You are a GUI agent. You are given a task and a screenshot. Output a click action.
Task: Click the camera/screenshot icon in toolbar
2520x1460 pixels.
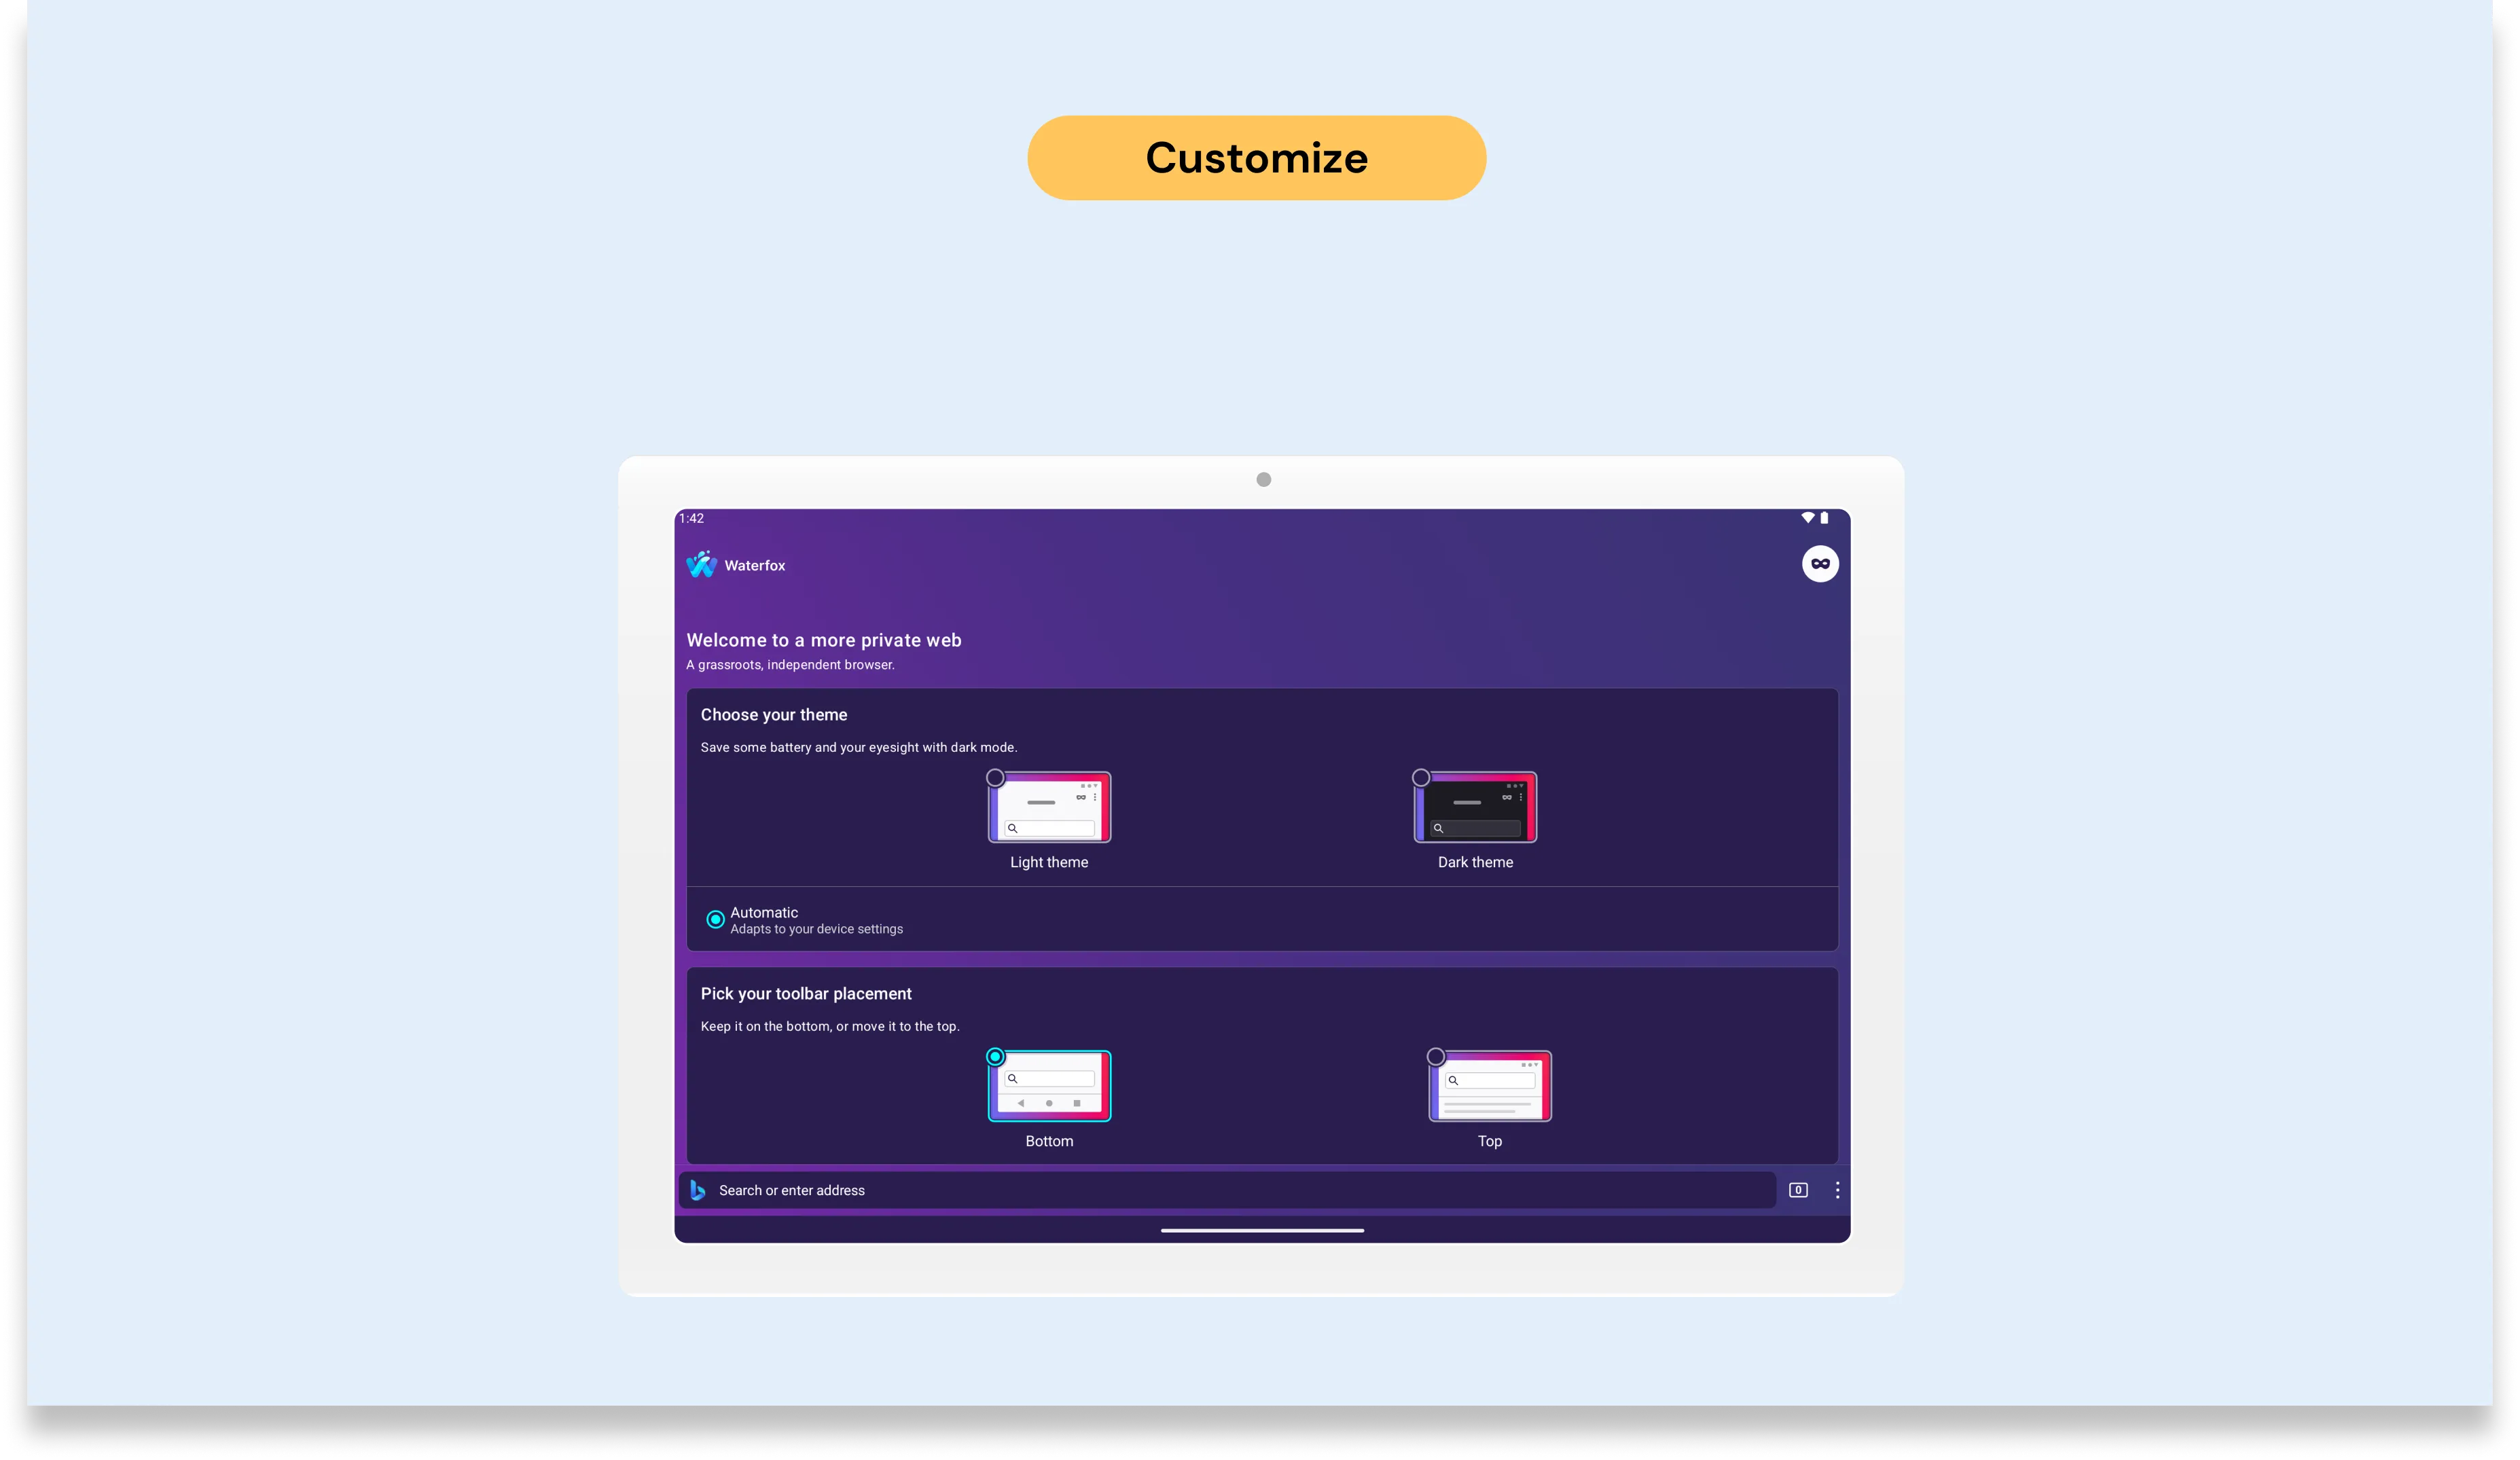1797,1190
